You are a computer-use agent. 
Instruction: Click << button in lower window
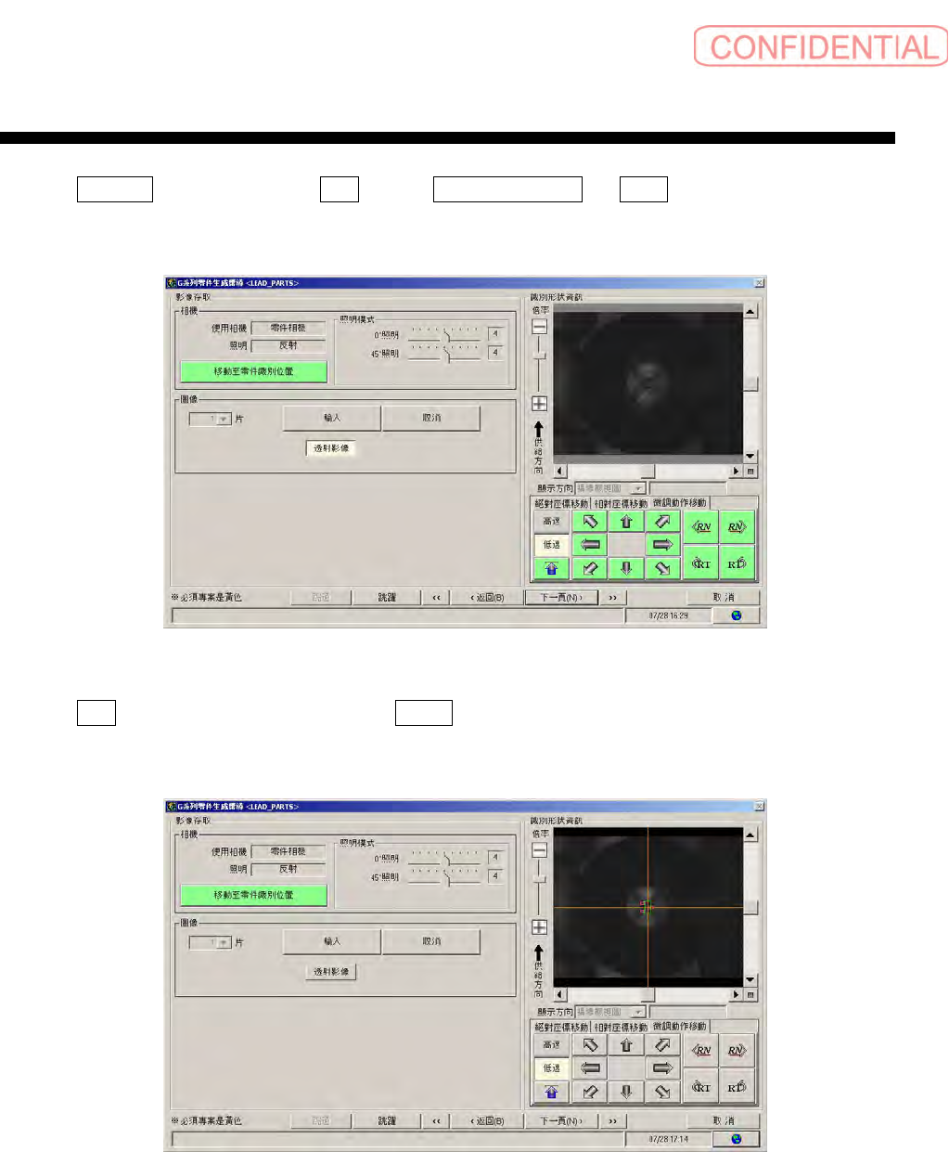click(x=436, y=1121)
